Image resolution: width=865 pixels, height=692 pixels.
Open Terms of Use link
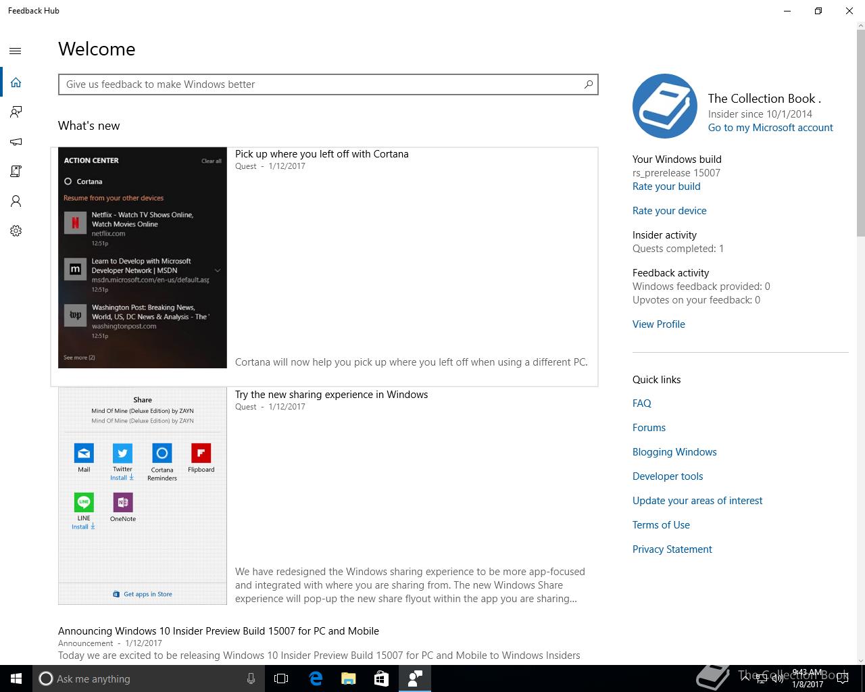click(x=661, y=525)
